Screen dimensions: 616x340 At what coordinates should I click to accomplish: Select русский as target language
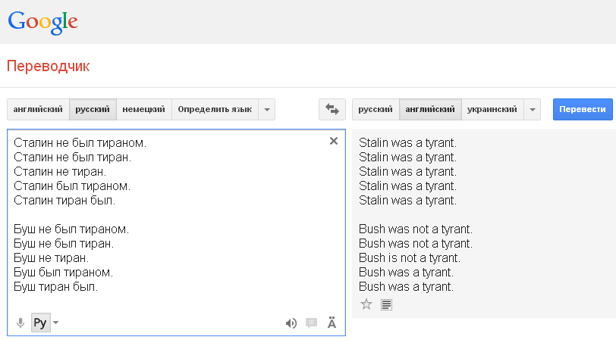click(376, 109)
